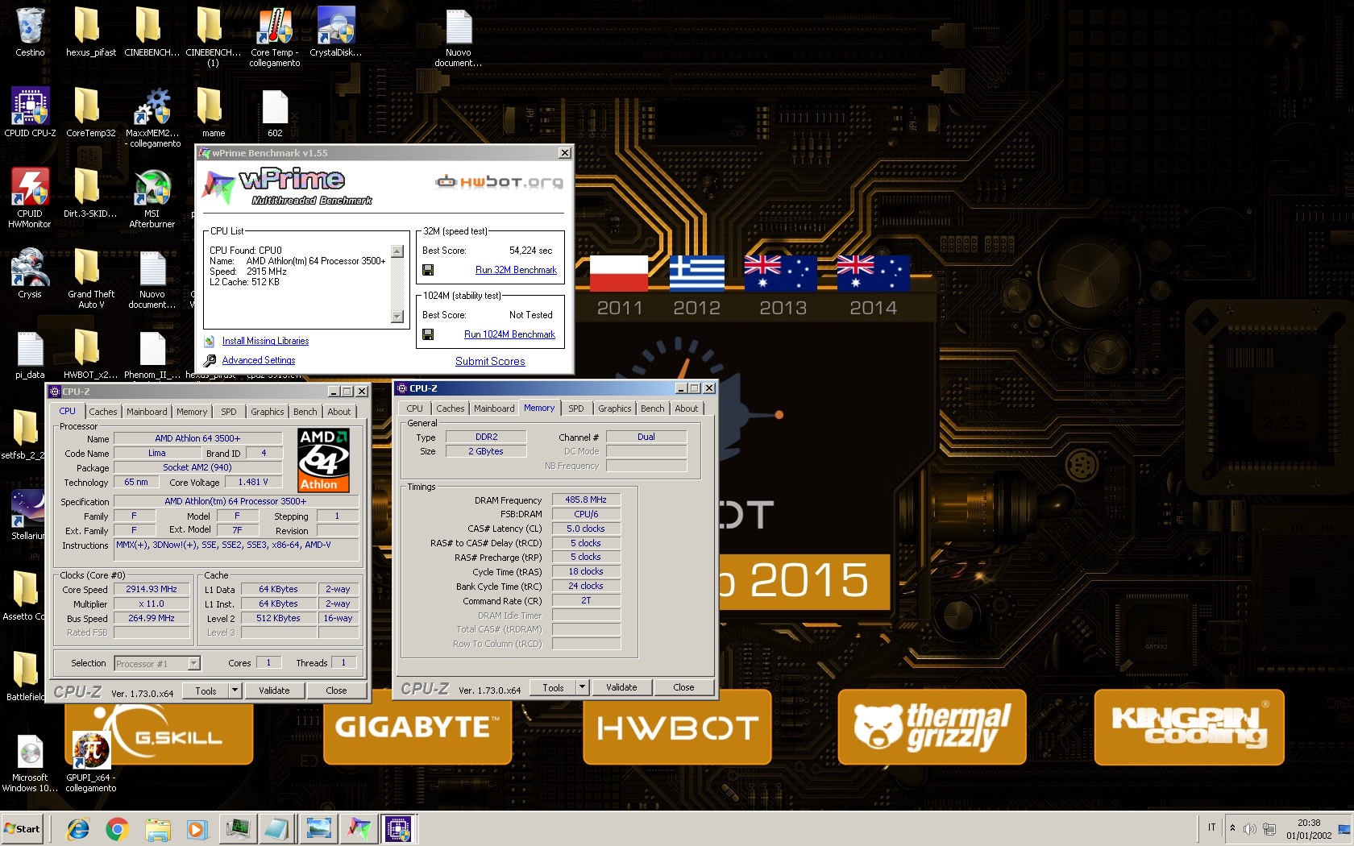The width and height of the screenshot is (1354, 846).
Task: Open Dirt.3-SKID folder icon
Action: pyautogui.click(x=91, y=193)
